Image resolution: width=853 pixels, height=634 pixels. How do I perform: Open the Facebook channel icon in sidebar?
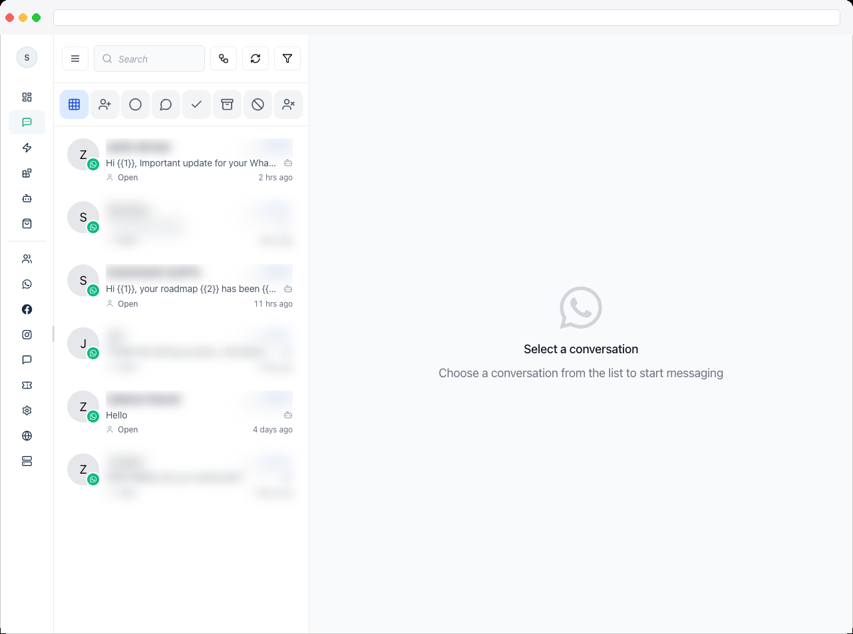(x=27, y=309)
